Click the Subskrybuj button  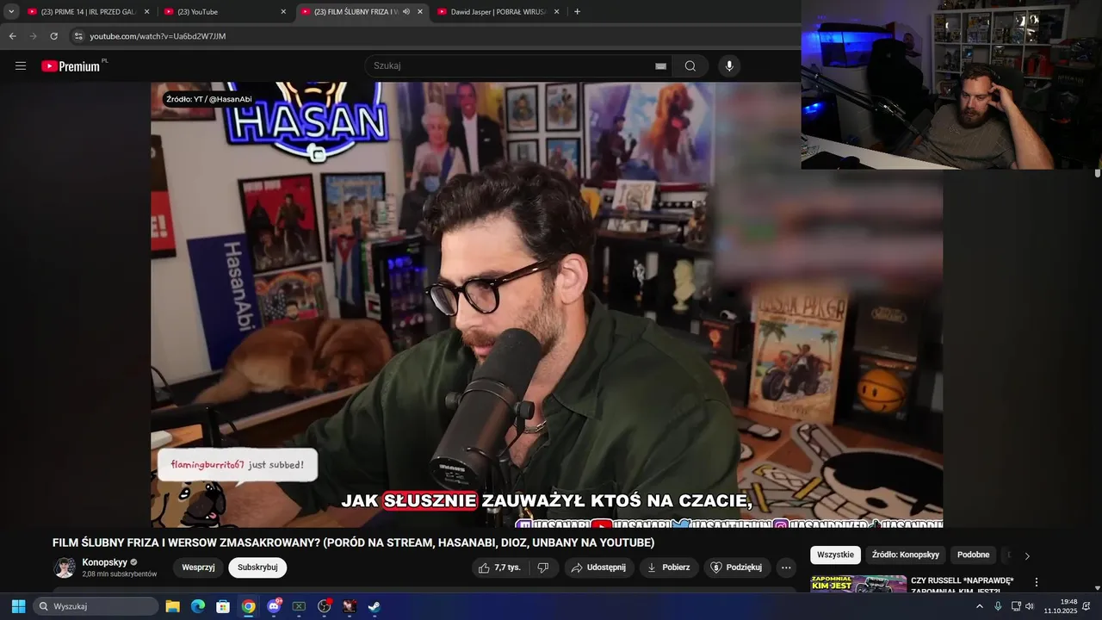pos(257,567)
